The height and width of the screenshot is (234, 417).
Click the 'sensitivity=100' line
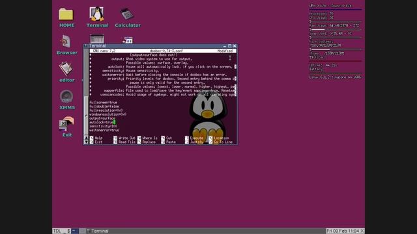tap(103, 126)
